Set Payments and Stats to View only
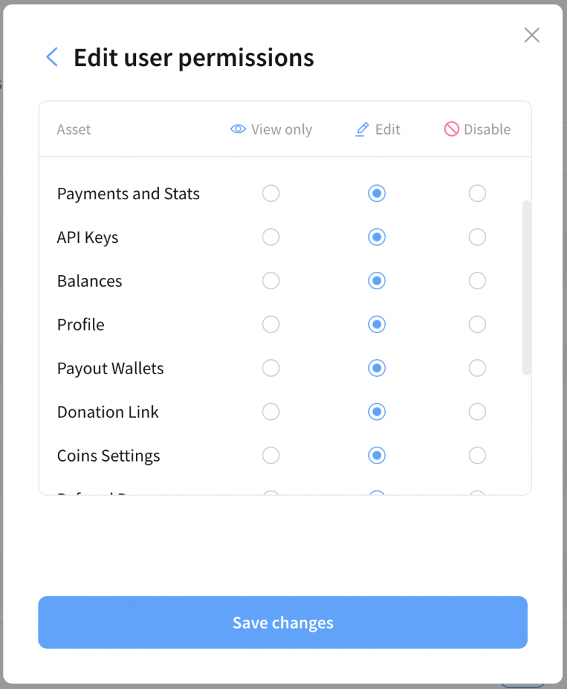 coord(271,194)
